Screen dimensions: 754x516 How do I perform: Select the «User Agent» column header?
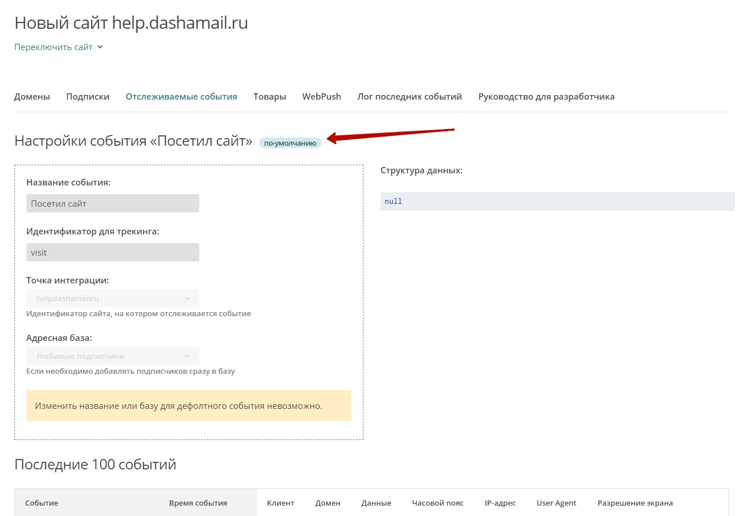click(x=556, y=503)
